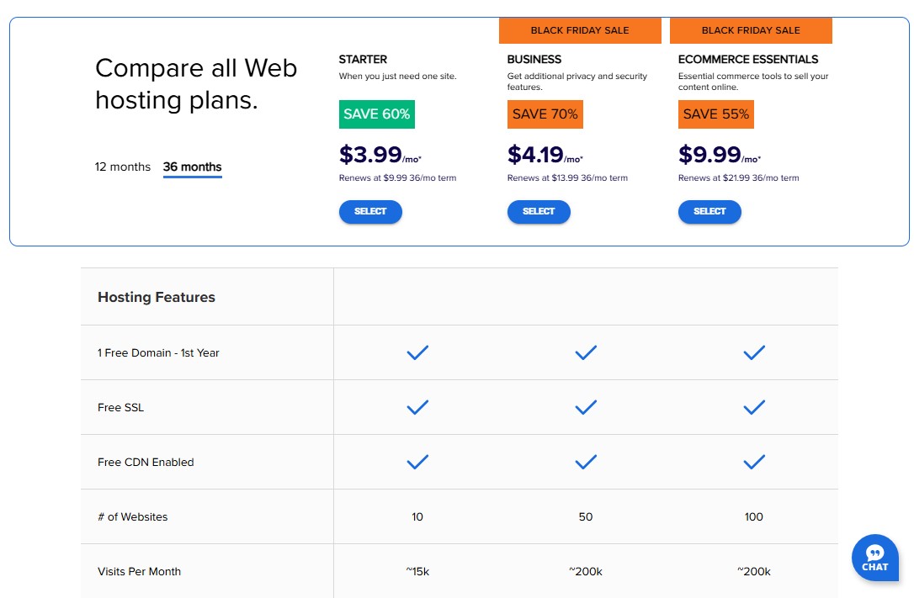Click the Starter 1 Free Domain checkmark
Image resolution: width=914 pixels, height=598 pixels.
coord(417,352)
